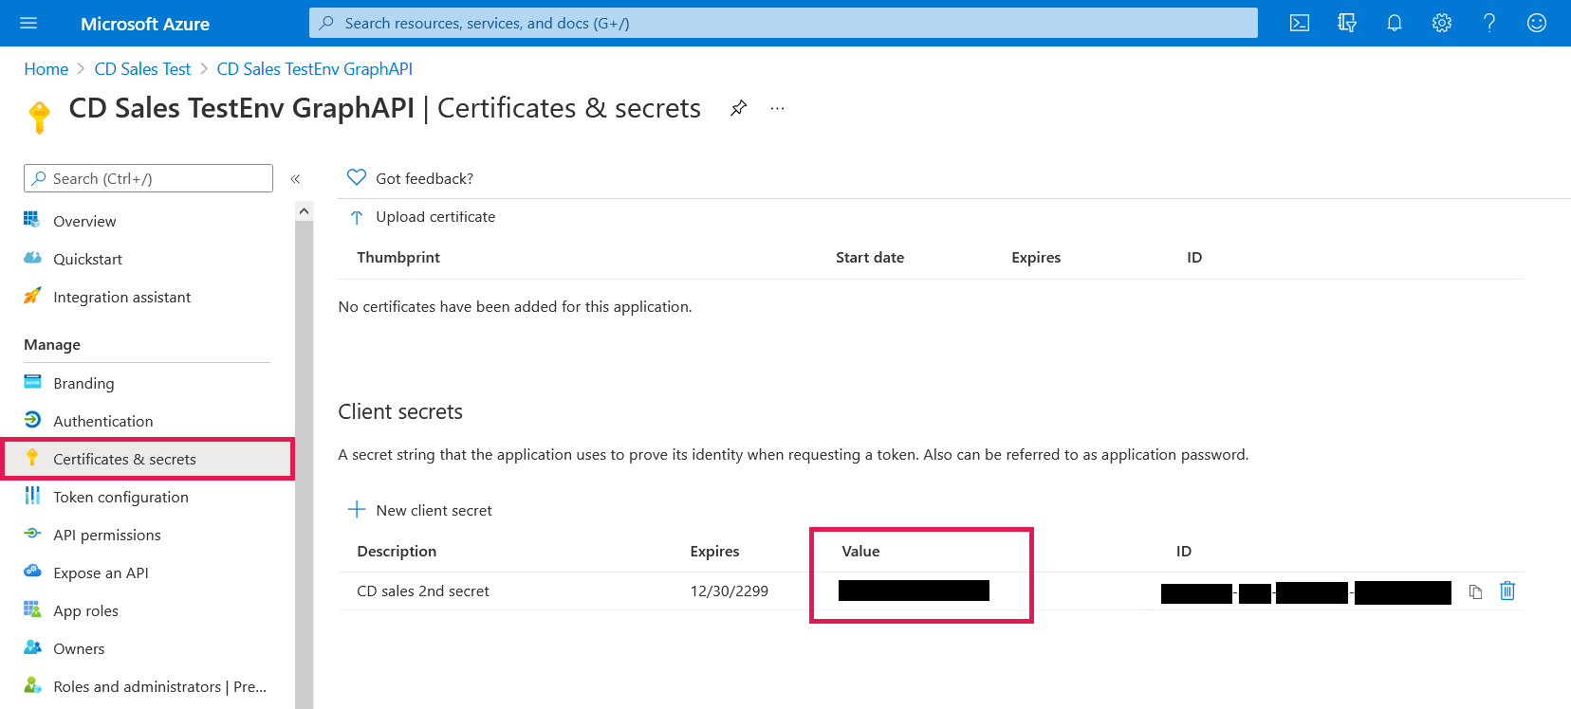Click the Value column header
The height and width of the screenshot is (709, 1571).
tap(860, 551)
